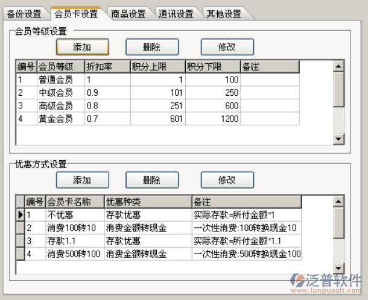This screenshot has height=300, width=368.
Task: Open the 商品设置 tab
Action: (x=128, y=14)
